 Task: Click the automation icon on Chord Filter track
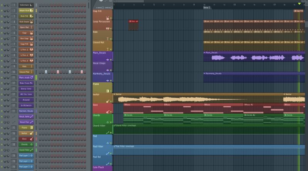pos(108,133)
